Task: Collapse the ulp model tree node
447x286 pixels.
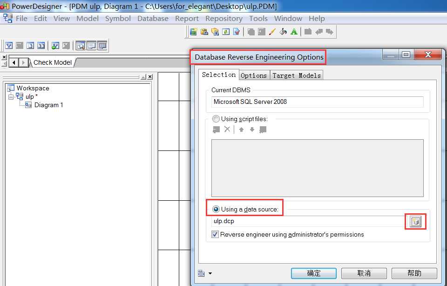Action: [11, 97]
